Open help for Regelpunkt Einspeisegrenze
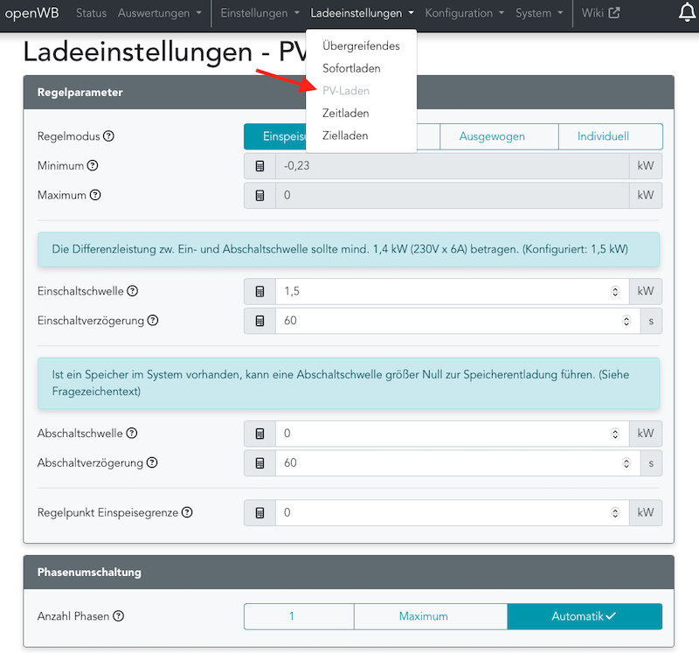The image size is (699, 653). tap(187, 513)
